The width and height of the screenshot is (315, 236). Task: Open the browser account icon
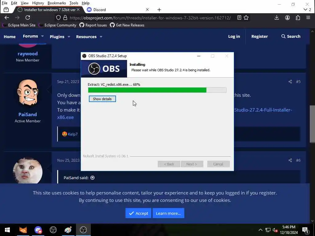[x=288, y=18]
